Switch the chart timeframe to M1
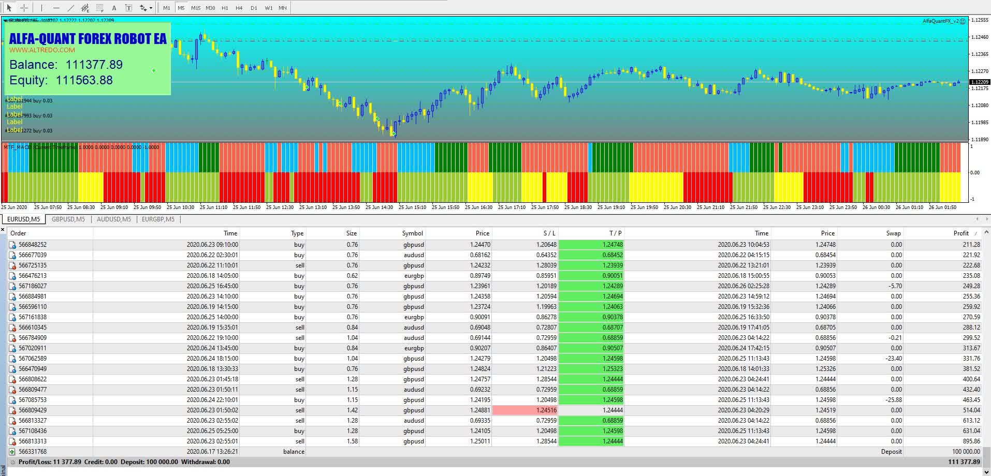Image resolution: width=991 pixels, height=476 pixels. (166, 8)
